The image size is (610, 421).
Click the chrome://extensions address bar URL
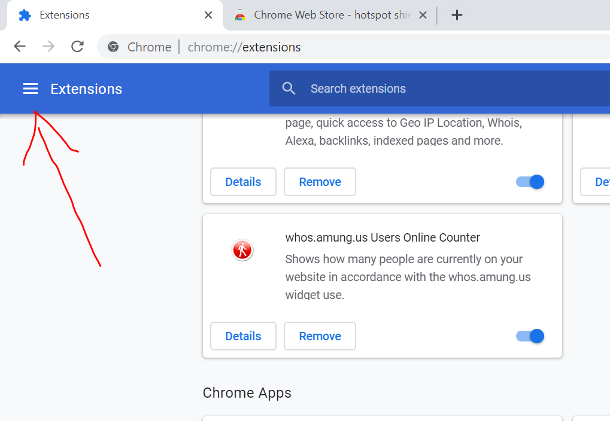coord(244,47)
